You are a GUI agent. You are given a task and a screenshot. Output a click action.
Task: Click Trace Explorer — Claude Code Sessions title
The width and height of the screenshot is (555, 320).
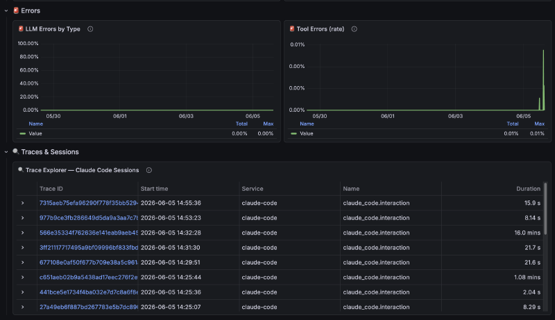pyautogui.click(x=82, y=170)
